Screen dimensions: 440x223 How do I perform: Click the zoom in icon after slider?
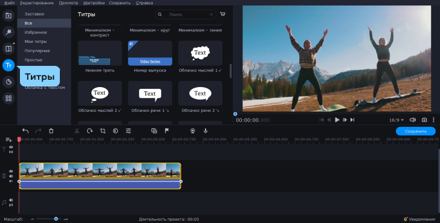[x=66, y=219]
